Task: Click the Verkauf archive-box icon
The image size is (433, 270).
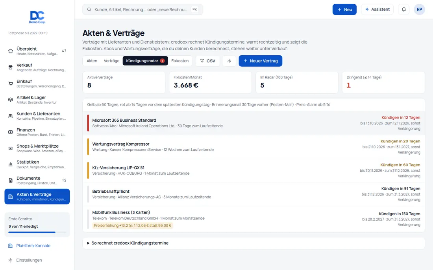Action: coord(11,67)
